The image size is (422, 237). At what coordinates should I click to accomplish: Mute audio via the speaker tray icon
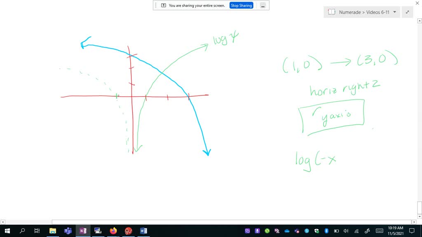[346, 231]
